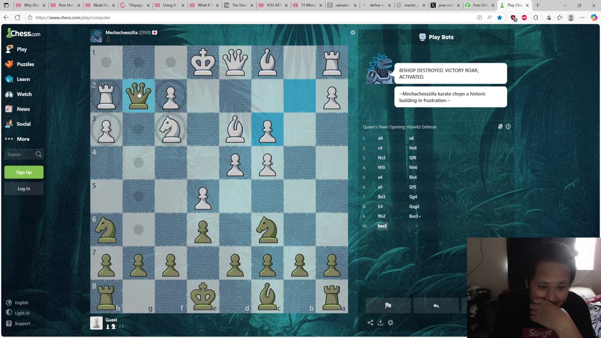Open the share icon below the move list
Viewport: 601px width, 338px height.
(370, 323)
